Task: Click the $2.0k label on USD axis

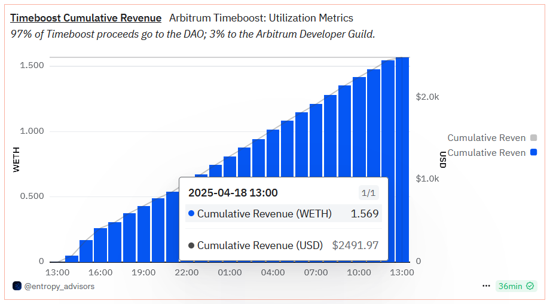Action: [x=428, y=97]
